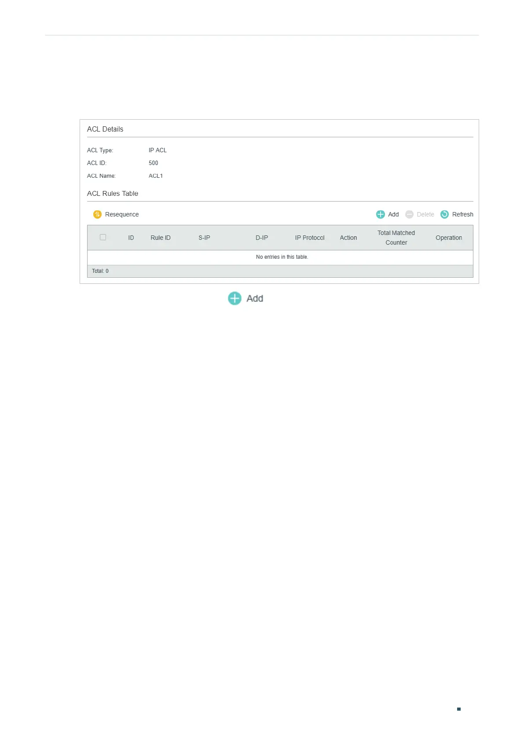
Task: Click the ACL Rules Table heading
Action: pyautogui.click(x=113, y=194)
